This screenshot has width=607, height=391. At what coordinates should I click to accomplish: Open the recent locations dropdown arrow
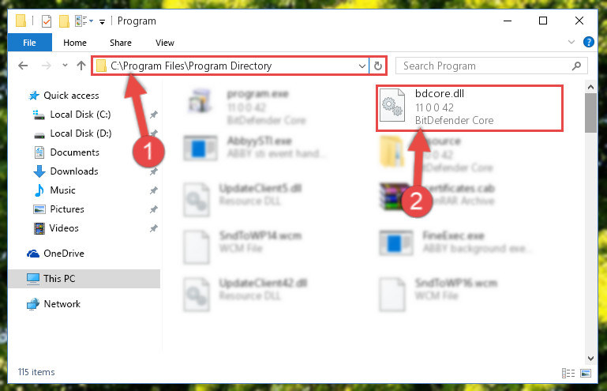point(65,65)
